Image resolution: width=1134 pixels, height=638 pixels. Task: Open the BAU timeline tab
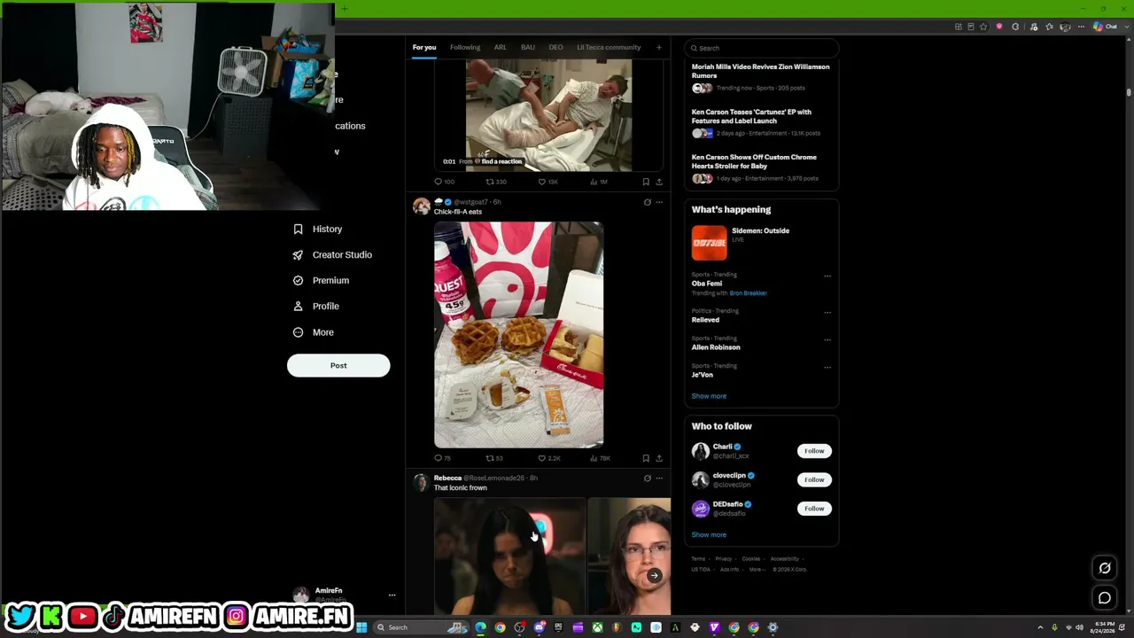click(x=528, y=47)
